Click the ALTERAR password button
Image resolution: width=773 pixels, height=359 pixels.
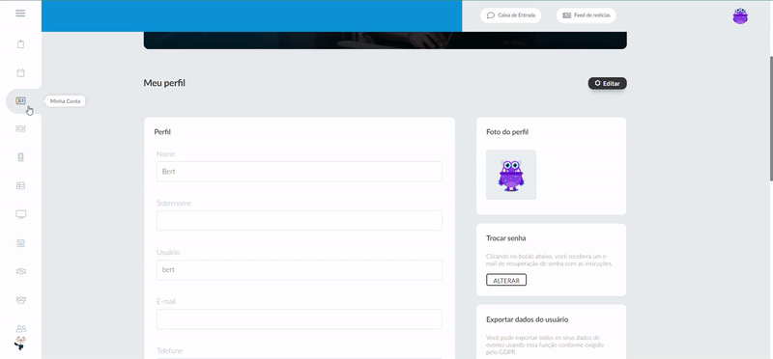pos(506,280)
